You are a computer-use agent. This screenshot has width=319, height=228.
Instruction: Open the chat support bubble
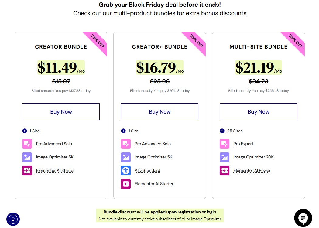click(x=303, y=218)
